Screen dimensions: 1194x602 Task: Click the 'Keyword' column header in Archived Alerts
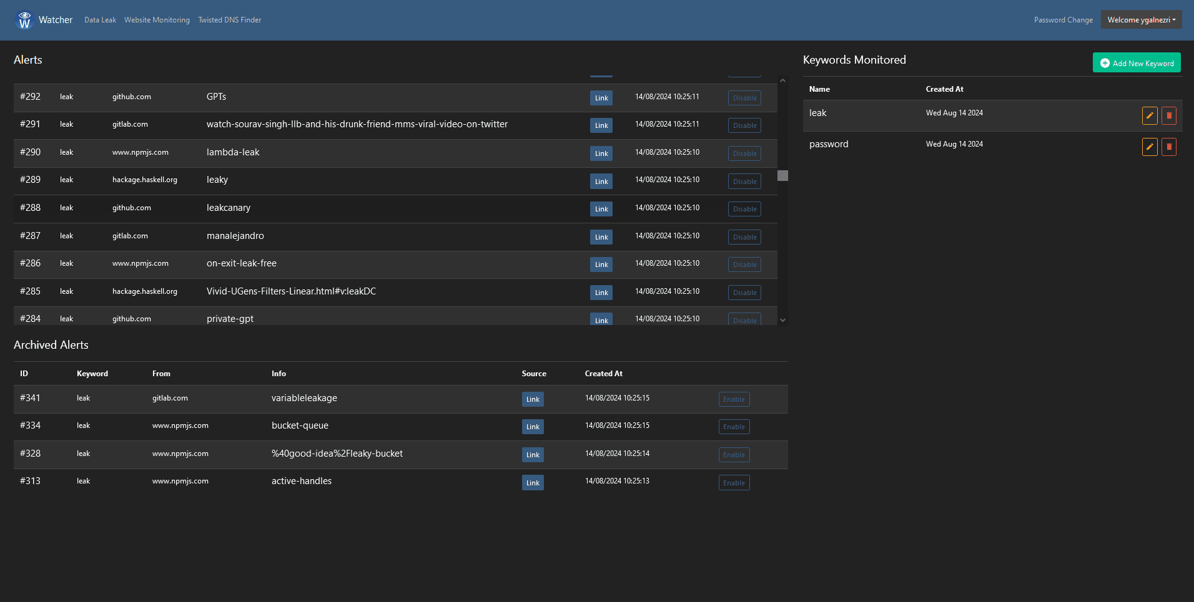(92, 374)
